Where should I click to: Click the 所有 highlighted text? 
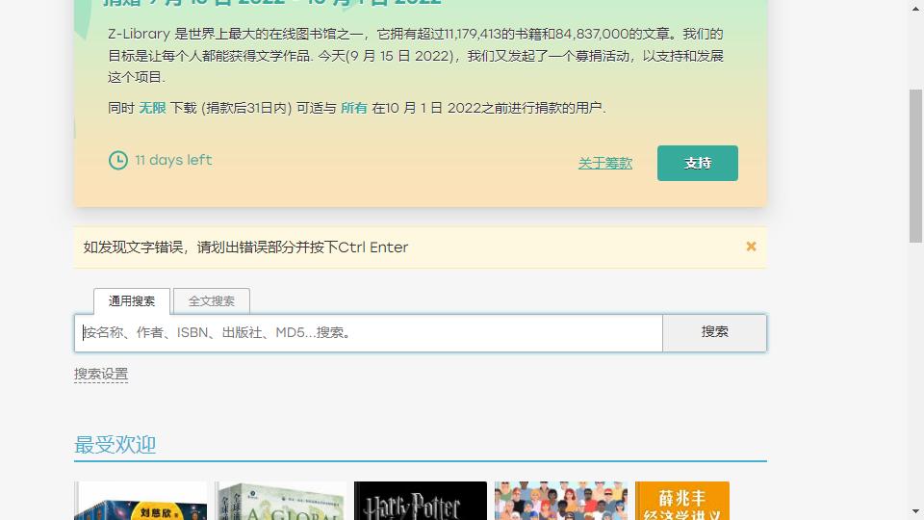353,108
